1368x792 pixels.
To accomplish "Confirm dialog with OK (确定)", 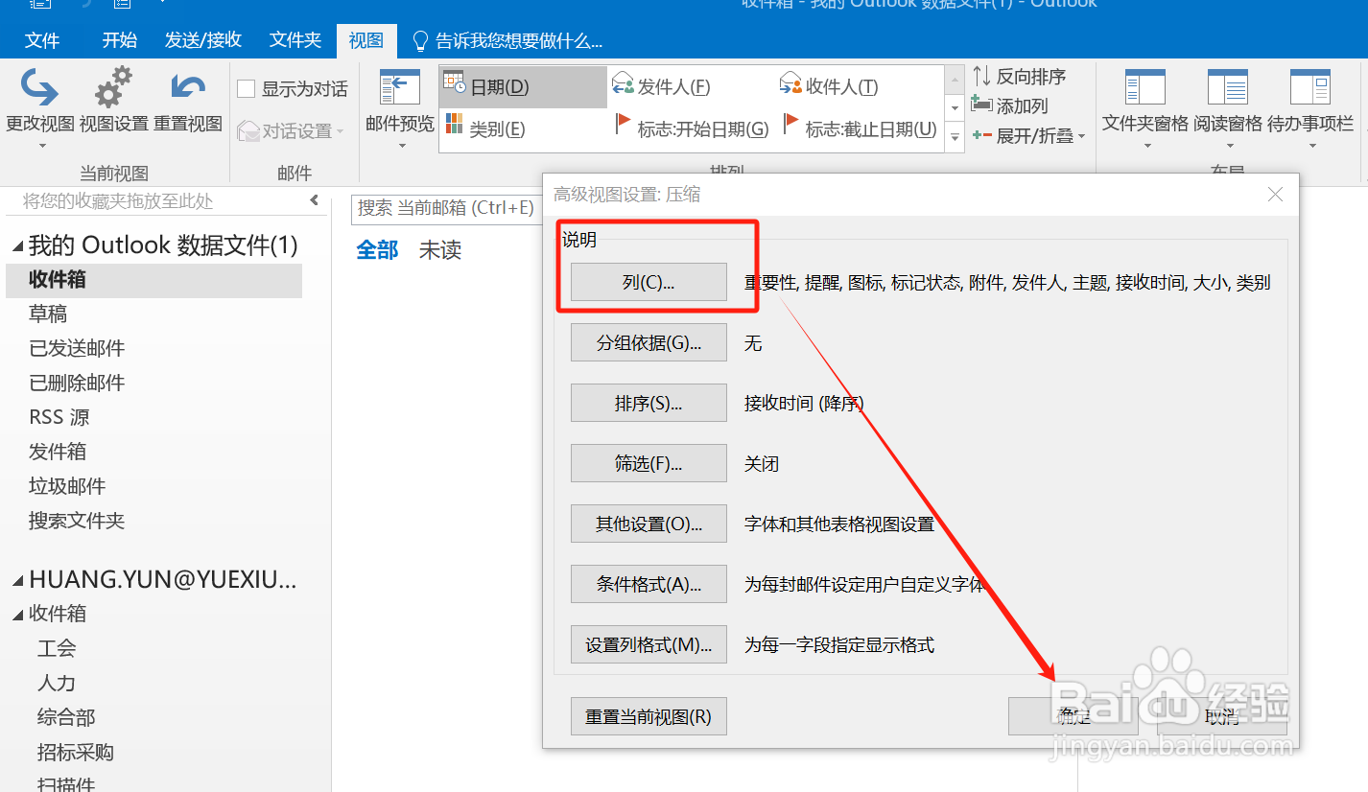I will (x=1073, y=716).
